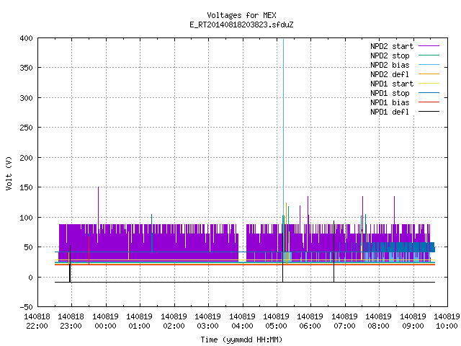Click the 140819 05:00 time tick label
This screenshot has height=346, width=461.
[x=276, y=321]
